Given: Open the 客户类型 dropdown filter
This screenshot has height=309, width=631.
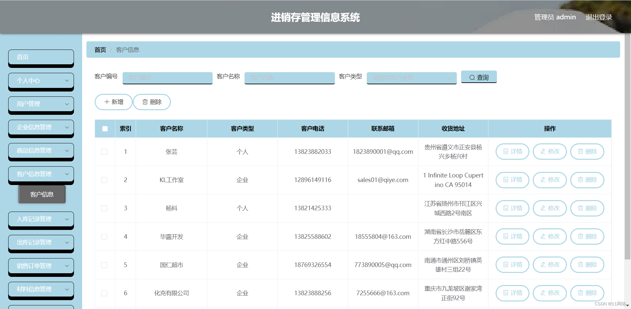Looking at the screenshot, I should pyautogui.click(x=411, y=78).
